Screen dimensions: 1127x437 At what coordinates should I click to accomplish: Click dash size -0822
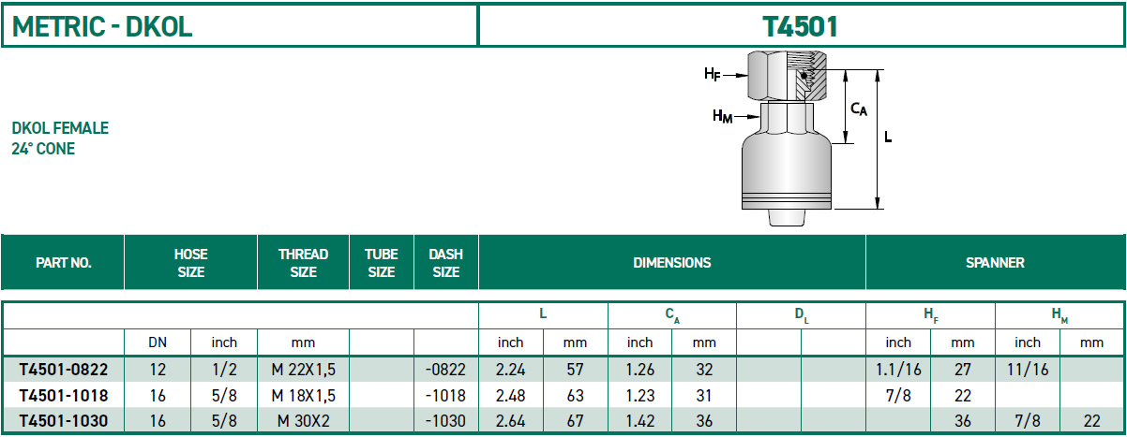(445, 370)
